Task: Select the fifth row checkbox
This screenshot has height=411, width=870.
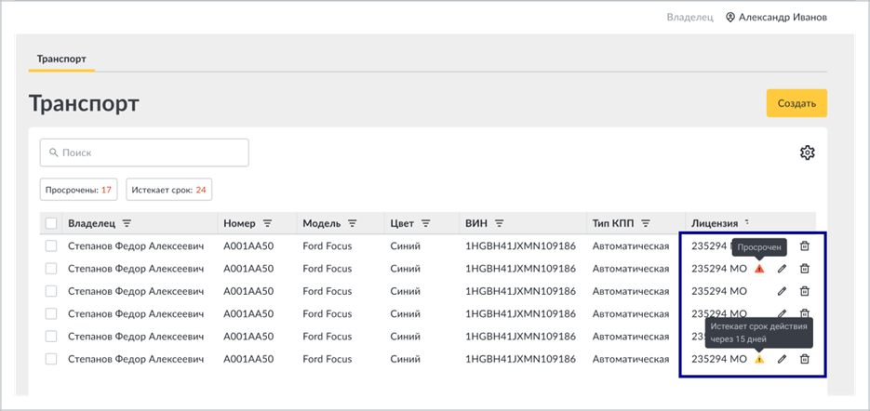Action: [51, 337]
